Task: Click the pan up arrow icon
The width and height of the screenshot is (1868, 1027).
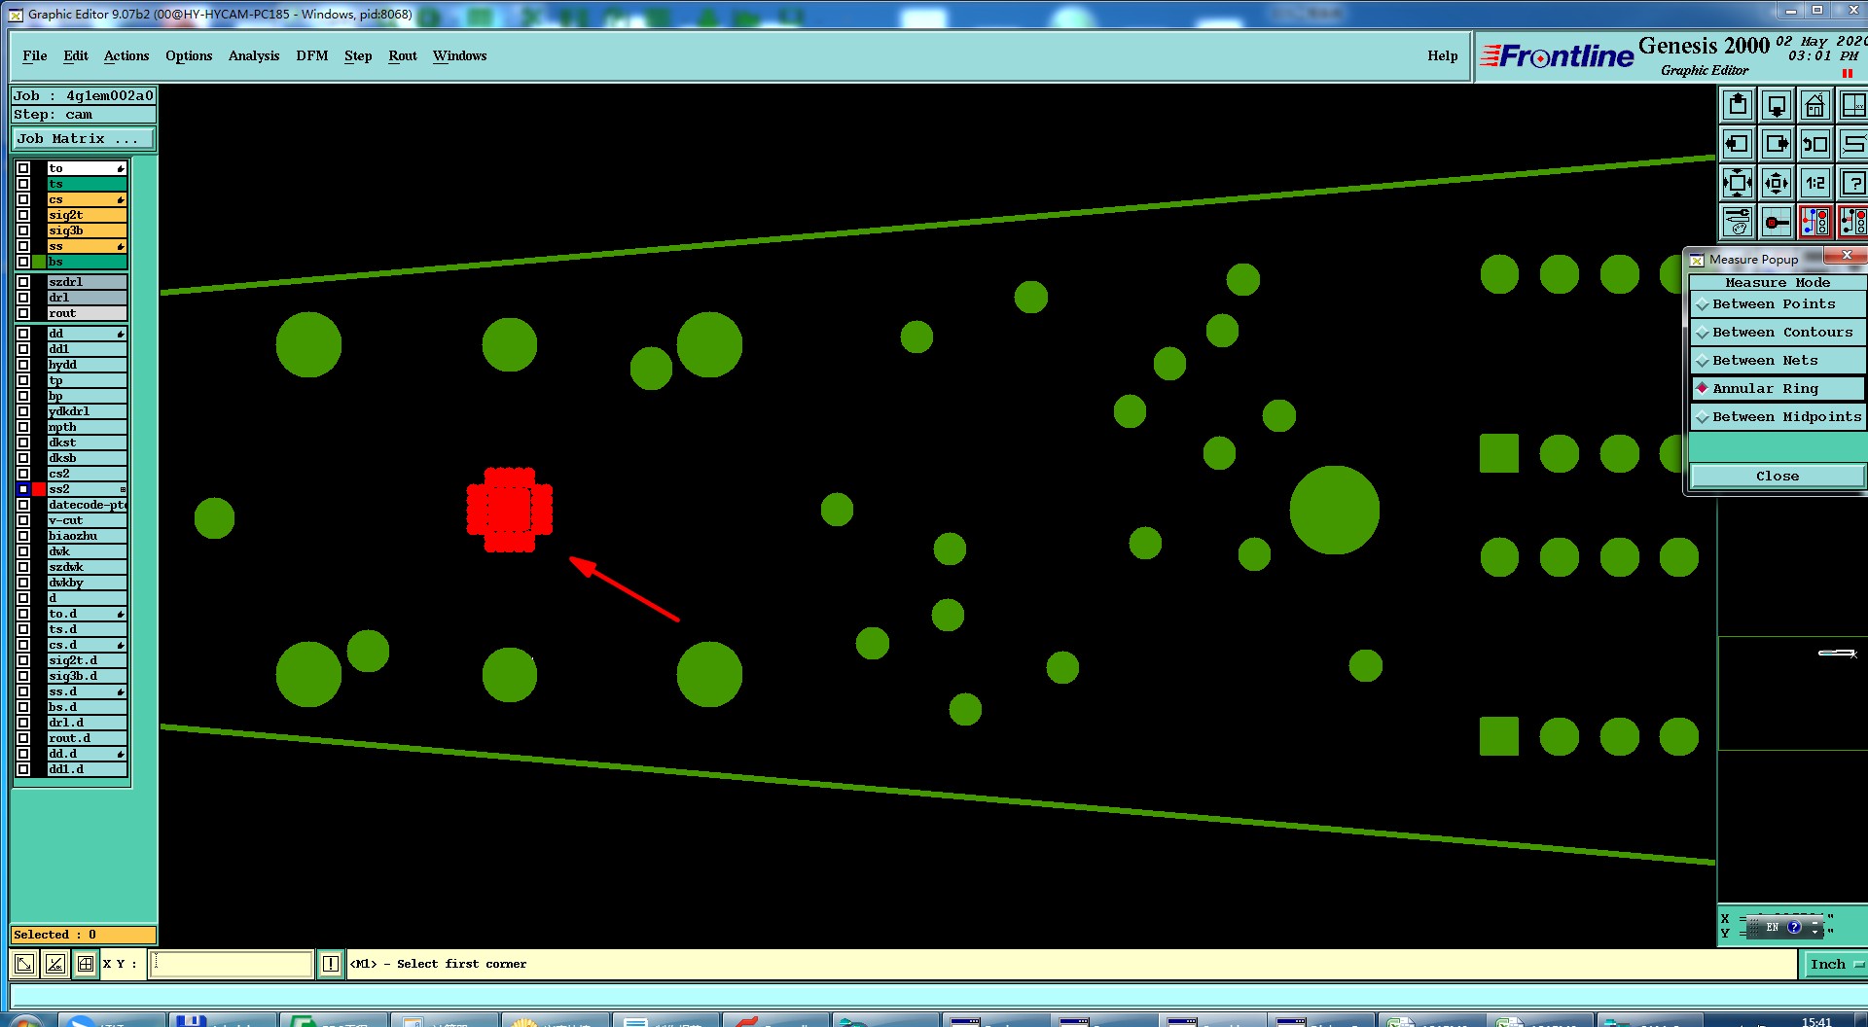Action: pyautogui.click(x=1738, y=105)
